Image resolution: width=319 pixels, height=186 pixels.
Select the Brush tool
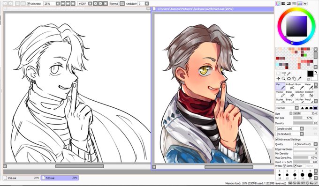(299, 86)
